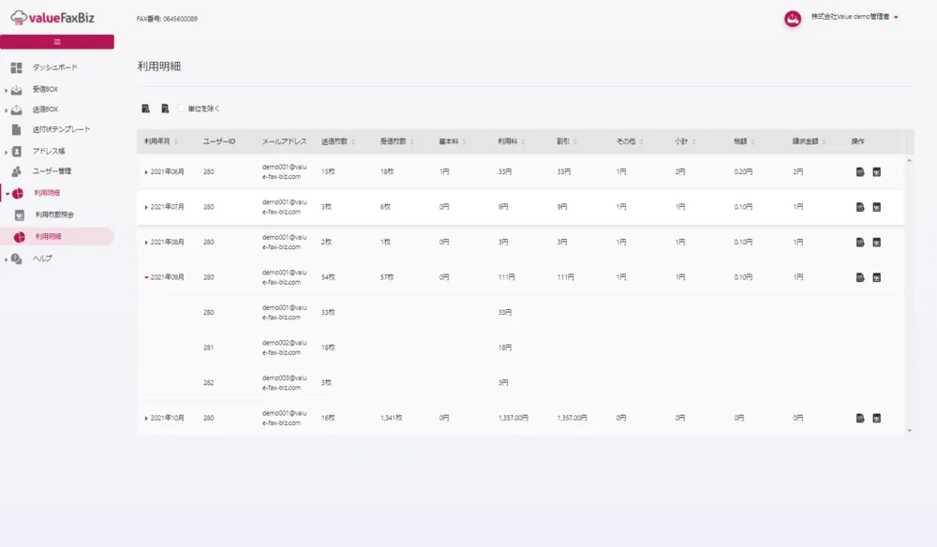This screenshot has width=937, height=547.
Task: Click demo003@value-fax-biz.com email cell
Action: 285,383
